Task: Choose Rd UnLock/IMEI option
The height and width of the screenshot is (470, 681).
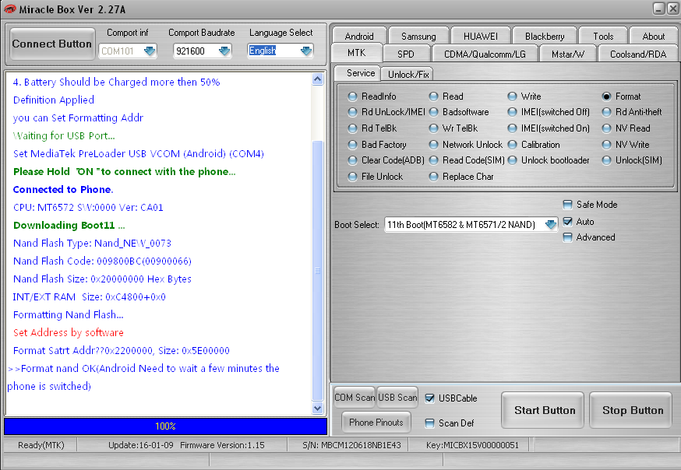Action: 386,112
